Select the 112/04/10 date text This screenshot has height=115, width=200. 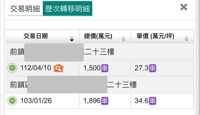coord(36,68)
